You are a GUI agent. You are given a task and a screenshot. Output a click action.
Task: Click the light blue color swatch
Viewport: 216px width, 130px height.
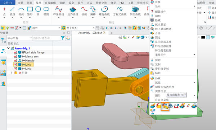pos(208,37)
